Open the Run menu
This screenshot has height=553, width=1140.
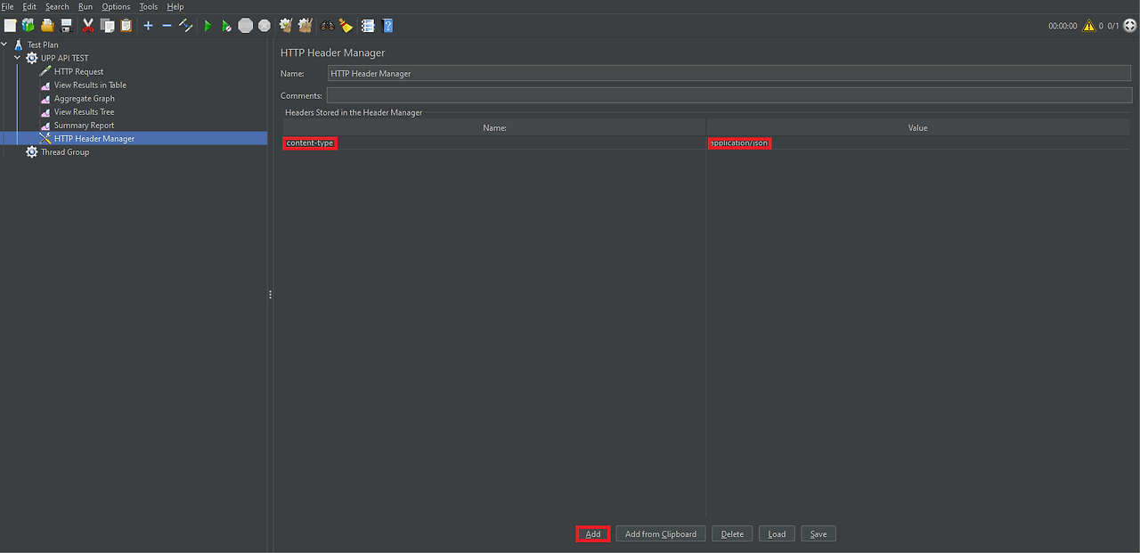pos(85,6)
